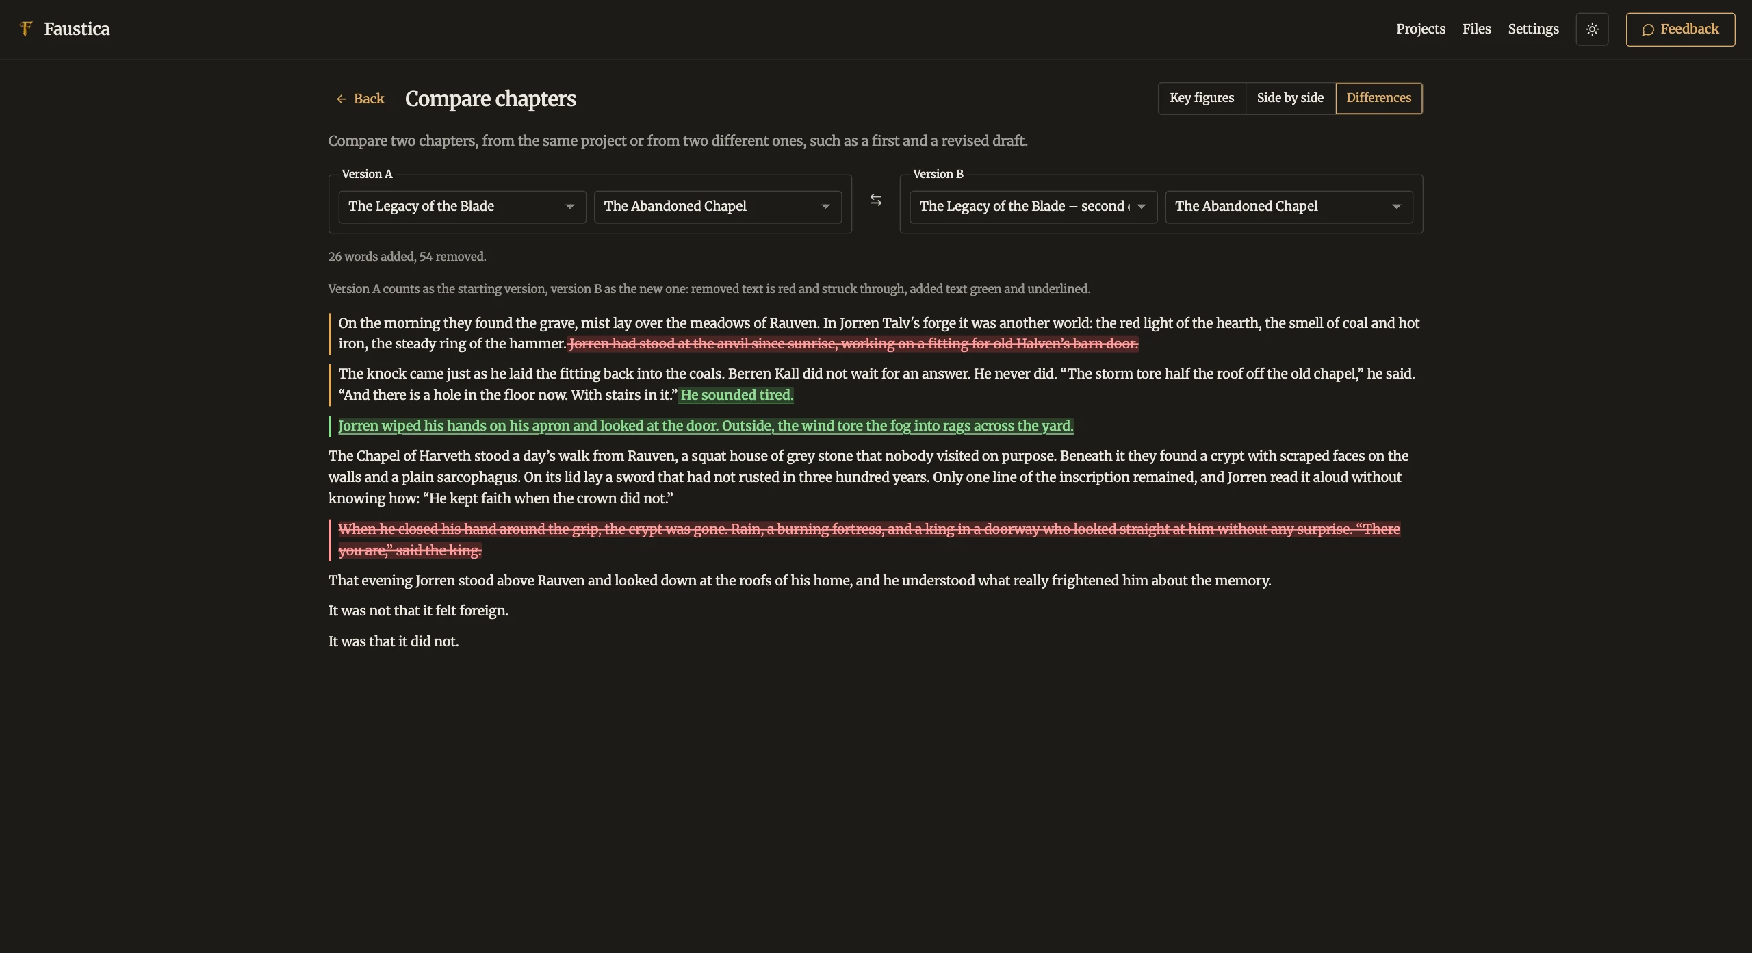The width and height of the screenshot is (1752, 953).
Task: Click the Faustica logo icon
Action: (26, 29)
